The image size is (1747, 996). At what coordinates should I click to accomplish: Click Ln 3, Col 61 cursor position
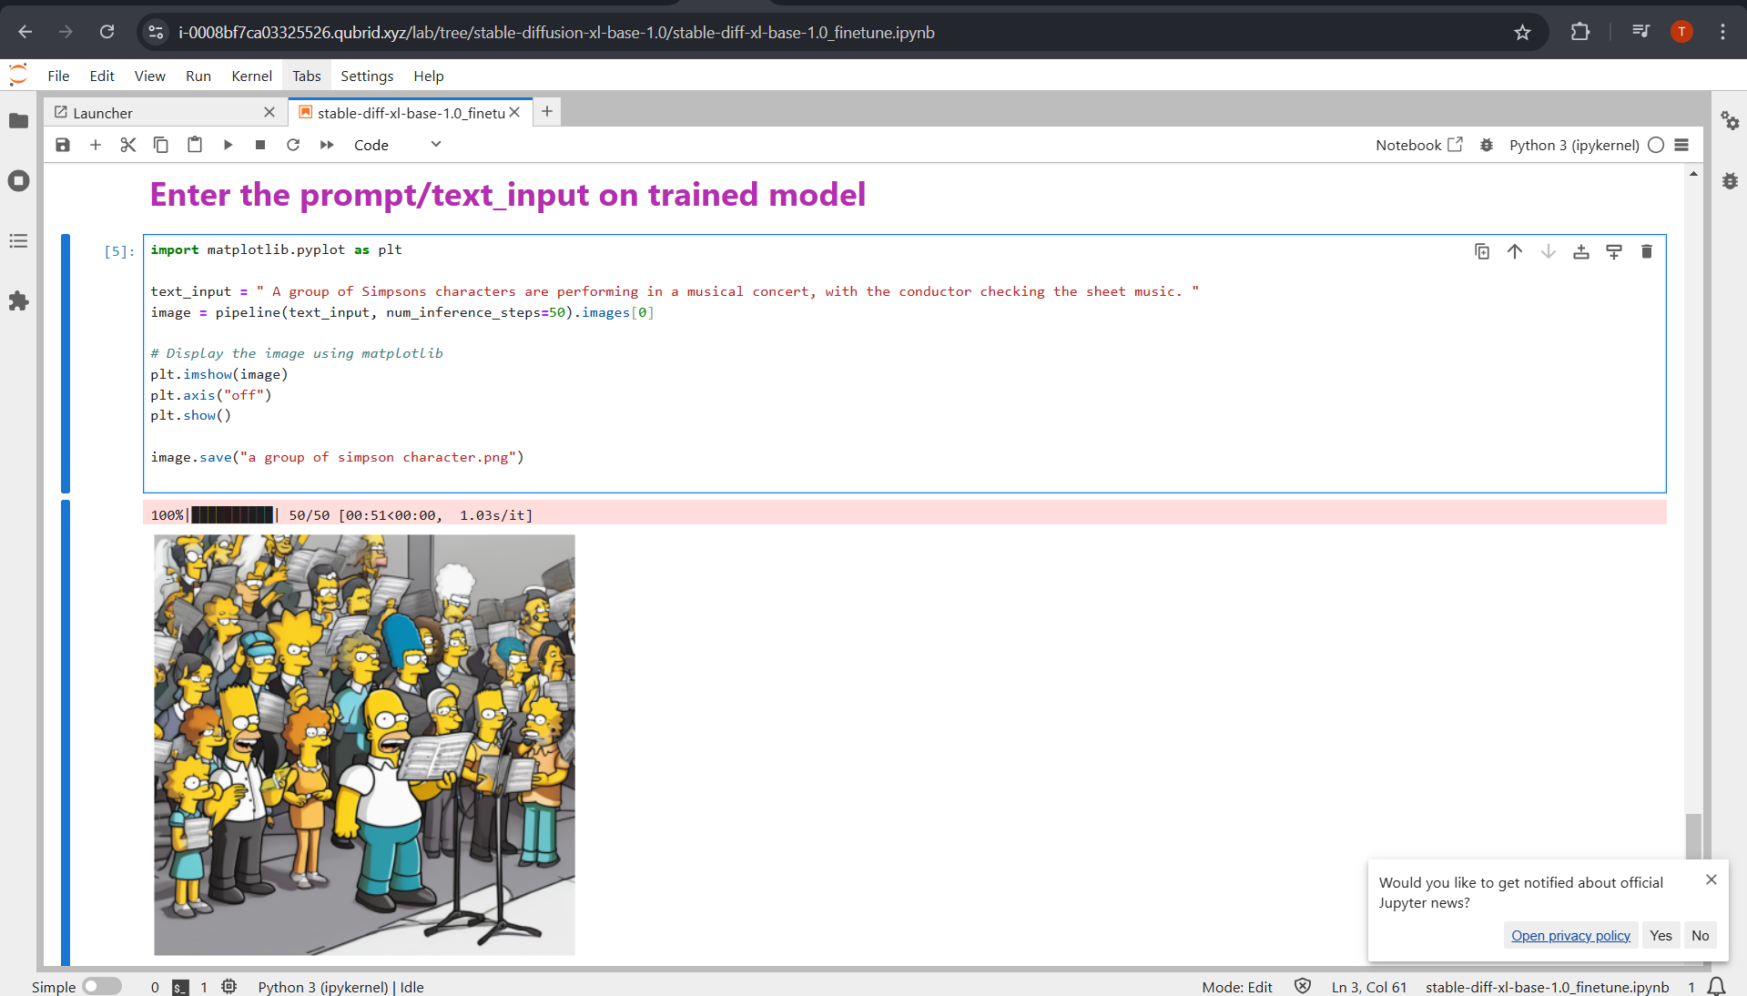[x=1368, y=987]
